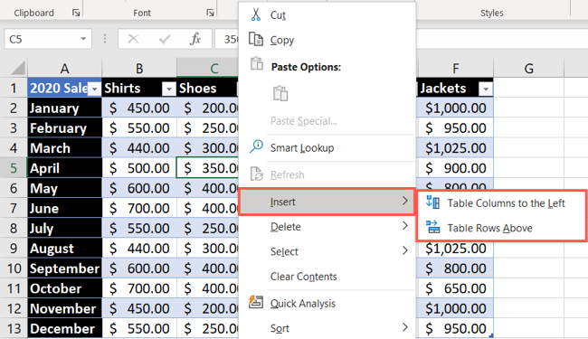This screenshot has height=339, width=588.
Task: Click Jackets value $ 650.00
Action: (455, 288)
